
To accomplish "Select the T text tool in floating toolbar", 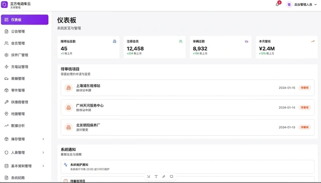I will pos(156,176).
